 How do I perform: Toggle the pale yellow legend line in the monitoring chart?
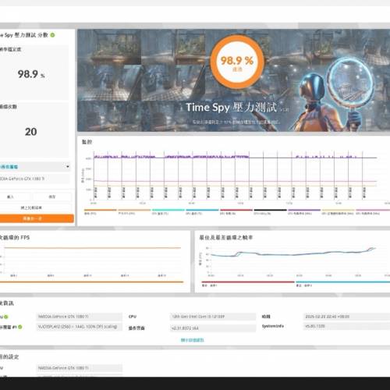[338, 210]
